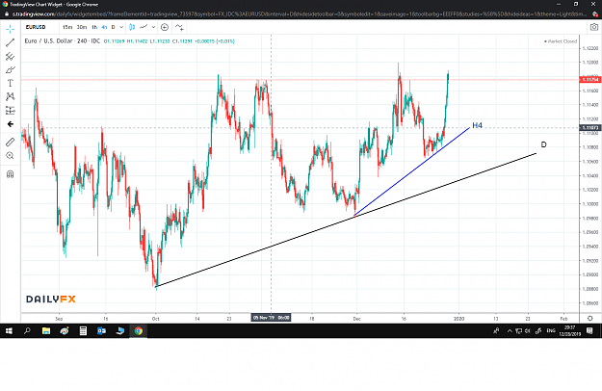Click the 1.11754 red price label
The image size is (602, 391).
(590, 80)
